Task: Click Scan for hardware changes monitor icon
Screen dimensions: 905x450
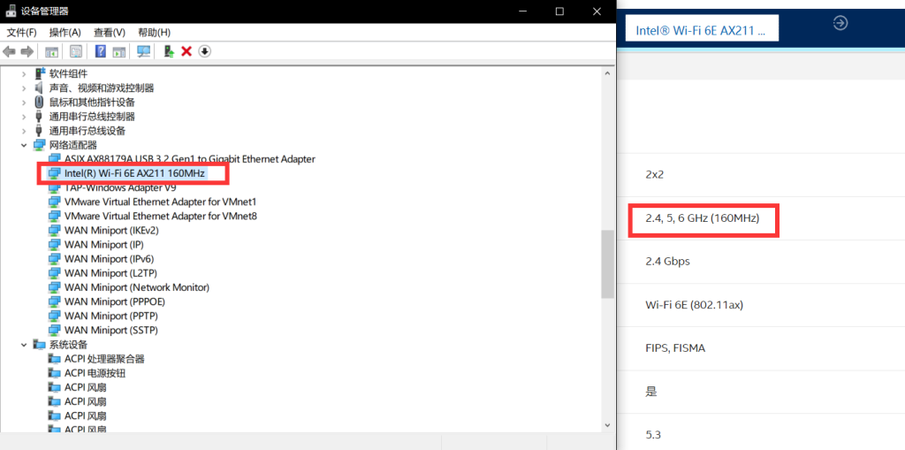Action: pos(143,51)
